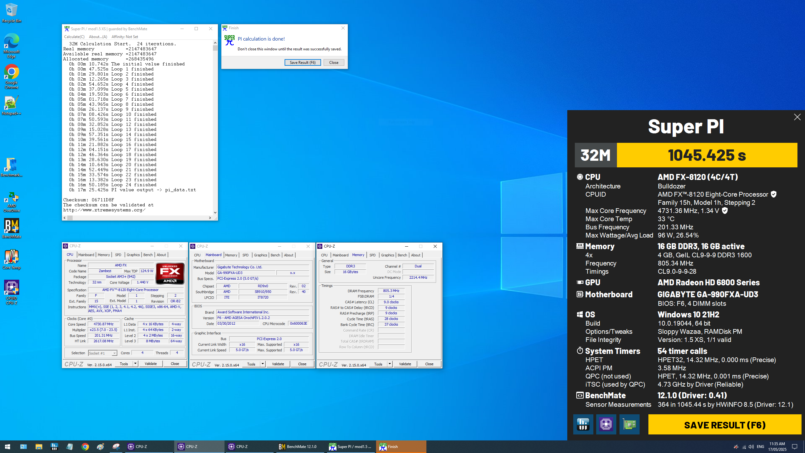
Task: Click the yellow SAVE RESULT (F6) button
Action: [x=724, y=425]
